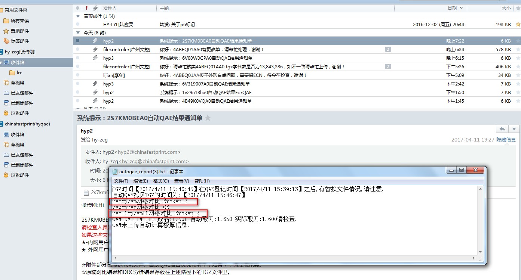Open 垃圾邮件 under the hy-zcg account
The image size is (521, 280).
click(x=19, y=113)
